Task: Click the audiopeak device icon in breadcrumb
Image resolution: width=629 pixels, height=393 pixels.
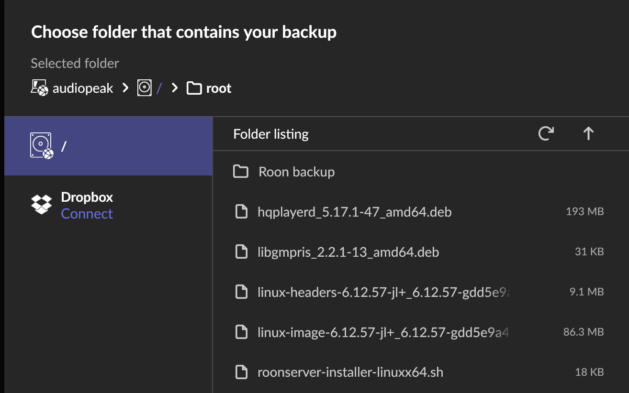Action: pos(39,88)
